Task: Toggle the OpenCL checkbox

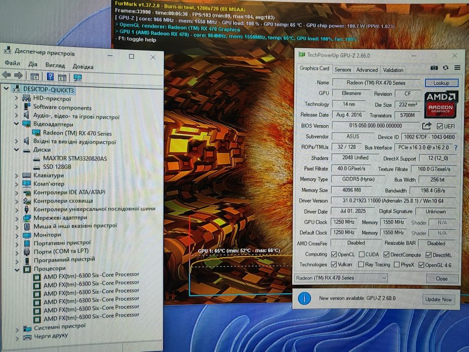Action: (334, 254)
